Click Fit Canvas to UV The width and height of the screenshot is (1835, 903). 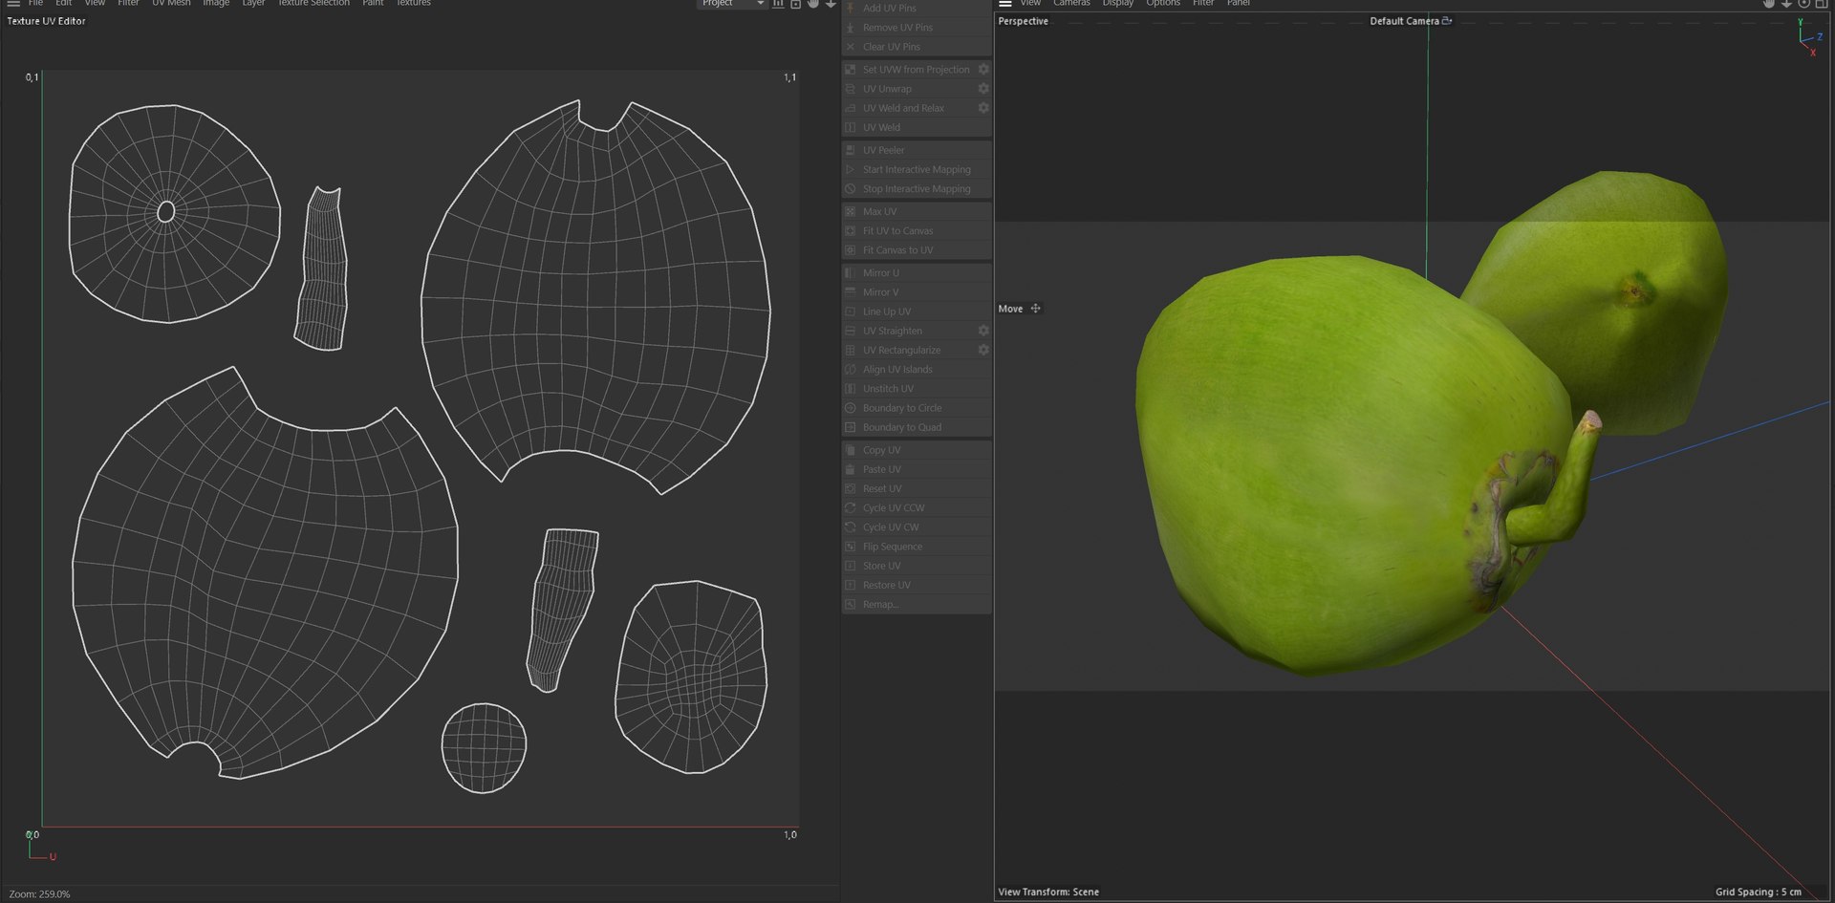917,250
